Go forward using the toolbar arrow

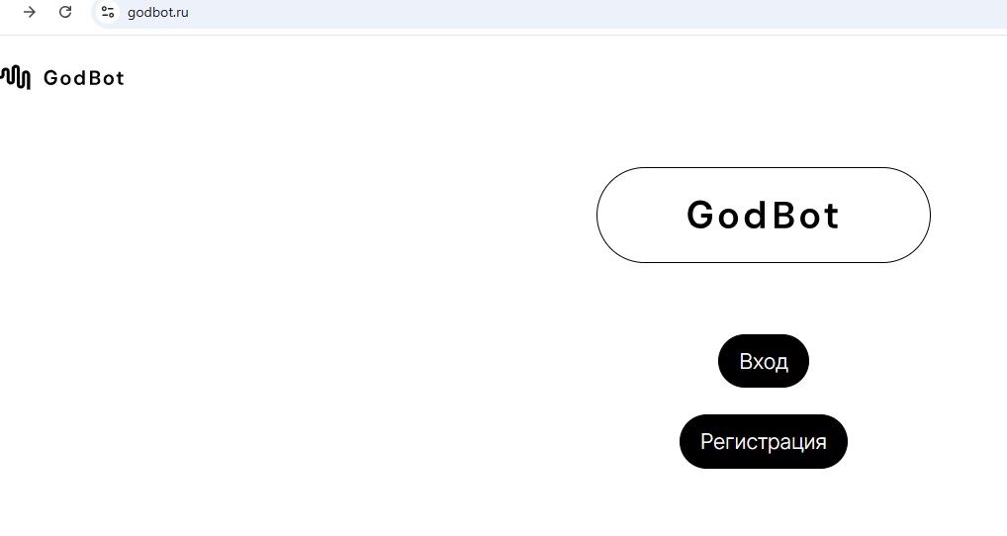point(30,12)
